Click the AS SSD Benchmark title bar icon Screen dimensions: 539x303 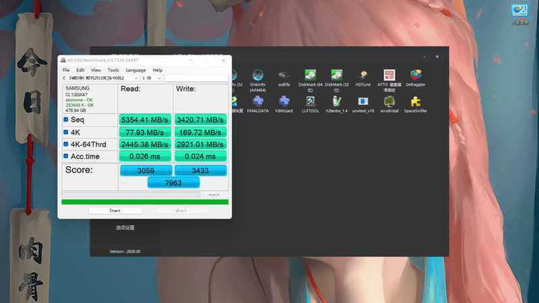[x=63, y=60]
